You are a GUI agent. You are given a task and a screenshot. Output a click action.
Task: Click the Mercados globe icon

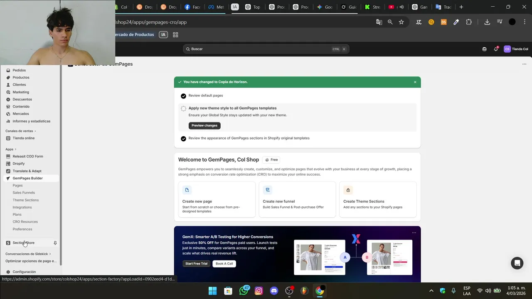(8, 114)
